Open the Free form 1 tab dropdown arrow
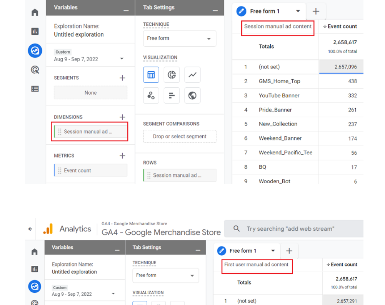The width and height of the screenshot is (385, 305). 298,11
